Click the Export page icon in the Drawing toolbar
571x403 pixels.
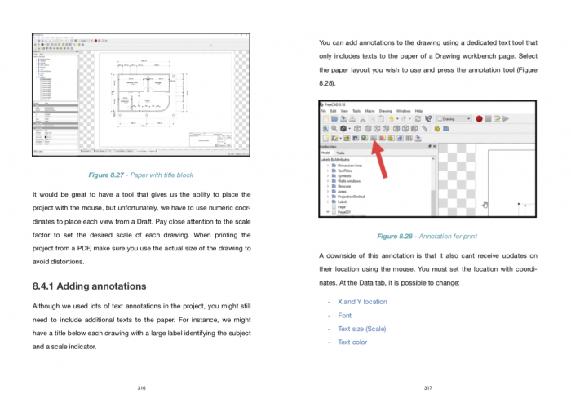click(418, 139)
